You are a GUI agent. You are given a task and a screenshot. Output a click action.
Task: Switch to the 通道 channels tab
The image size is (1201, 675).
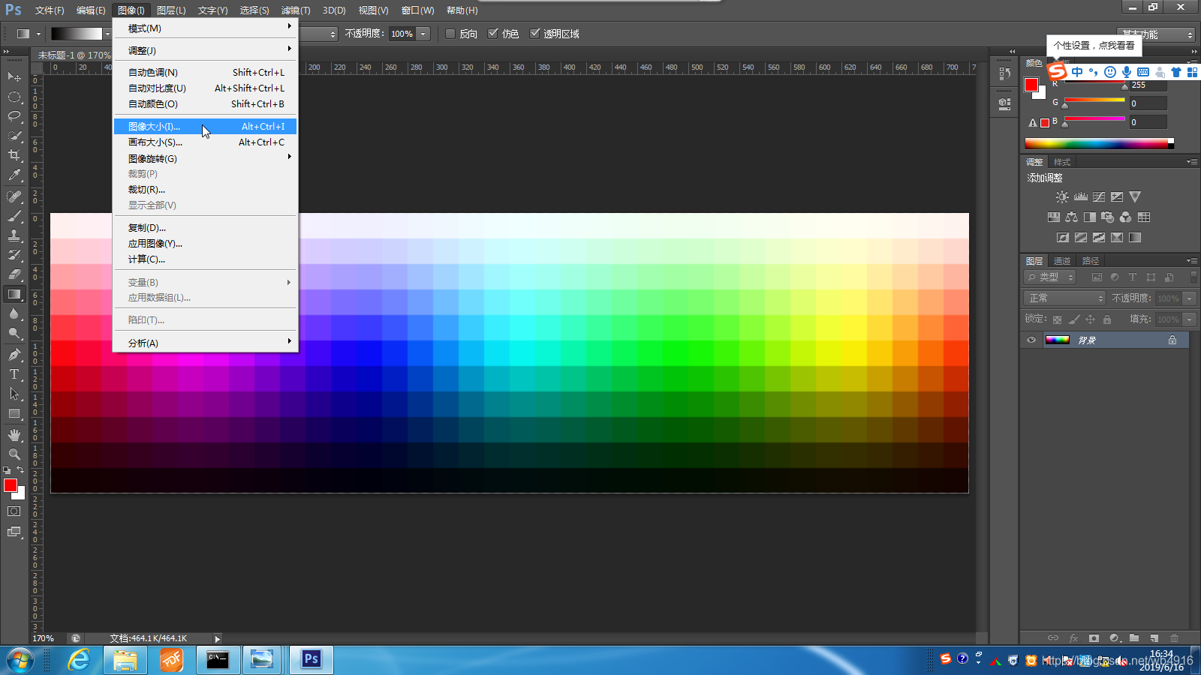click(1062, 261)
